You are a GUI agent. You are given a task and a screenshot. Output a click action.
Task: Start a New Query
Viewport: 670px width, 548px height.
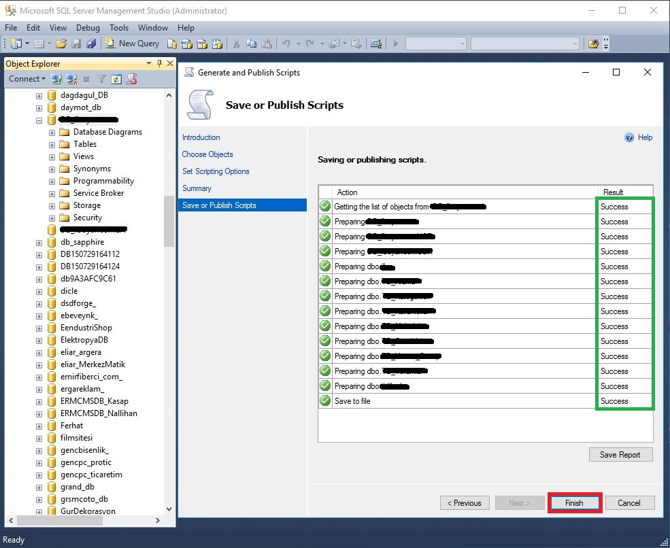point(133,43)
